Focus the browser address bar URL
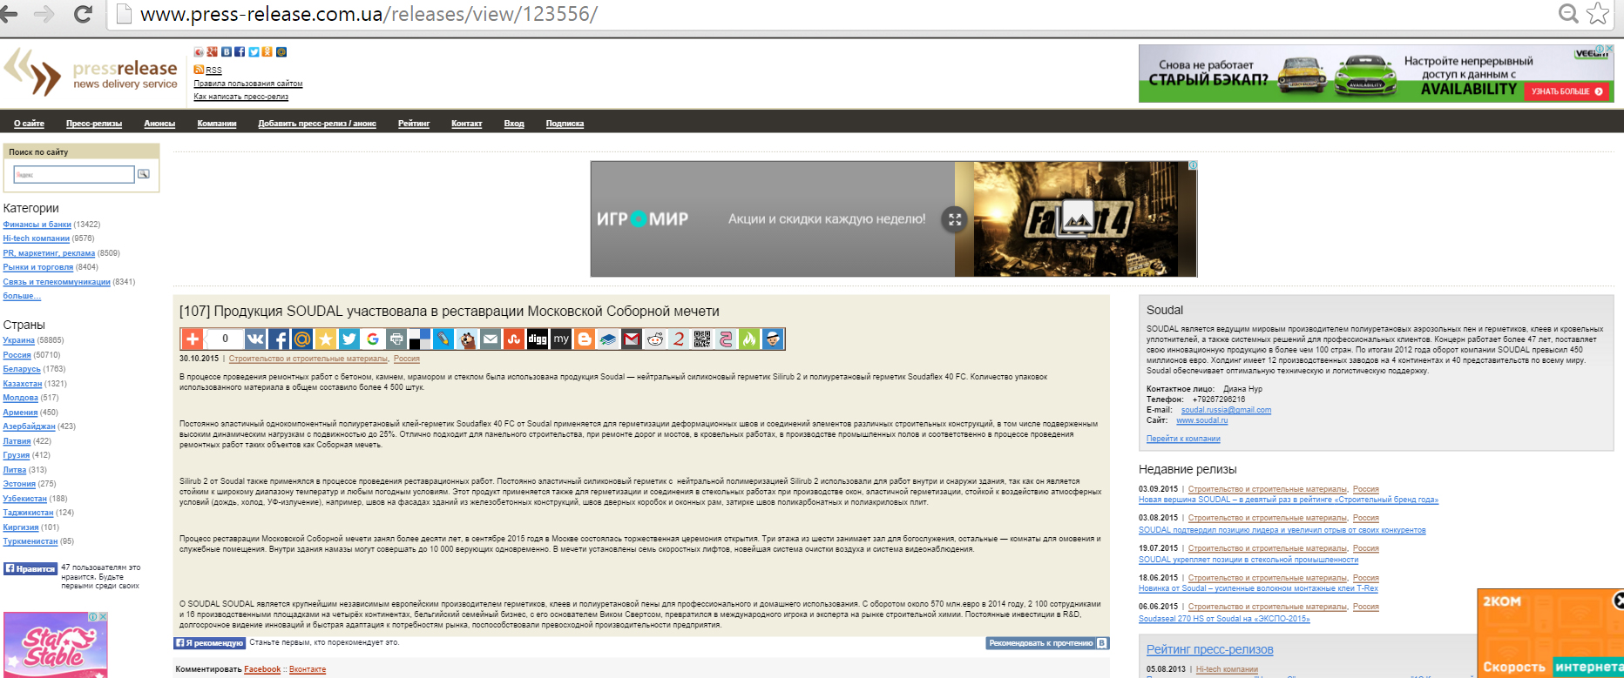This screenshot has height=678, width=1624. tap(369, 14)
